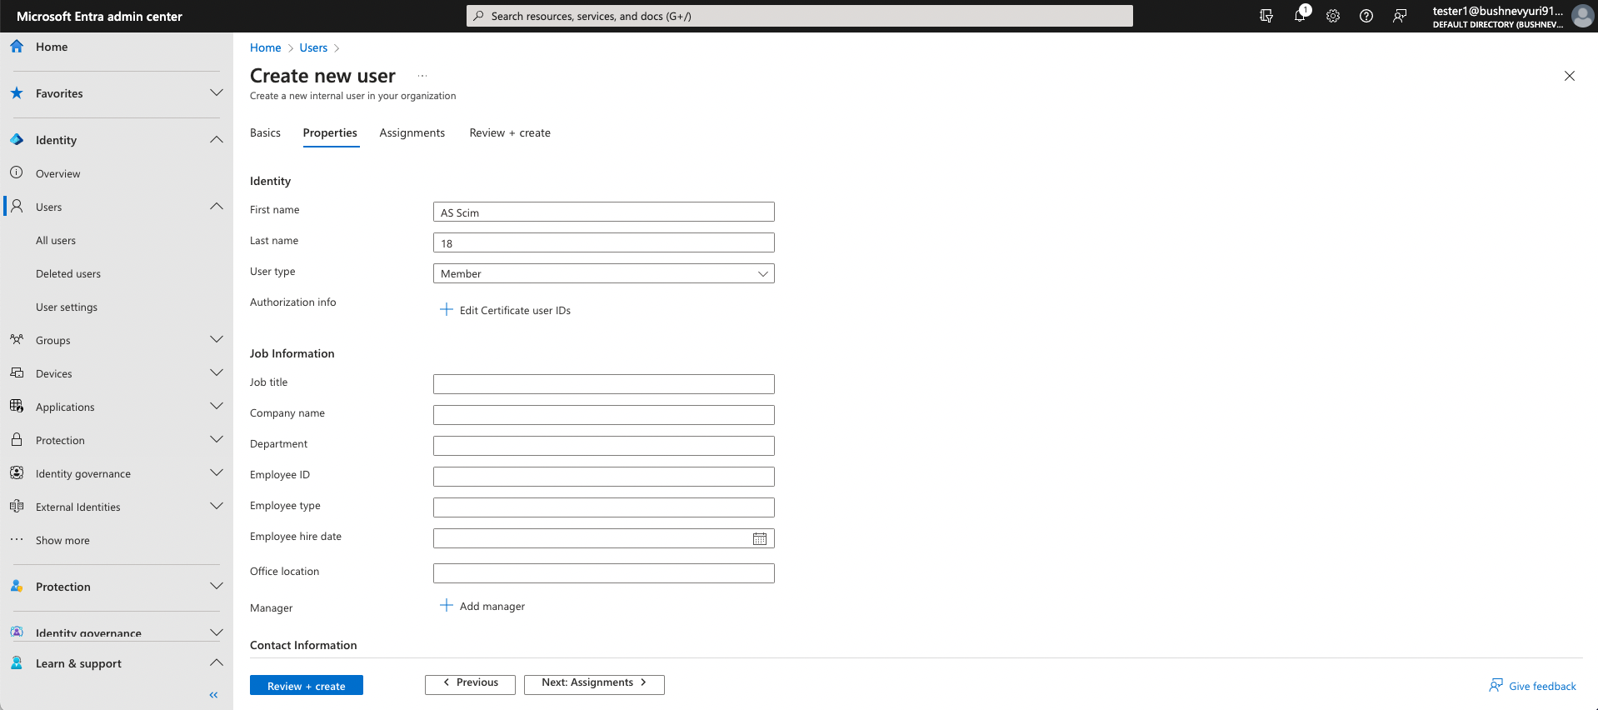This screenshot has height=710, width=1598.
Task: Open the notifications bell
Action: click(x=1300, y=16)
